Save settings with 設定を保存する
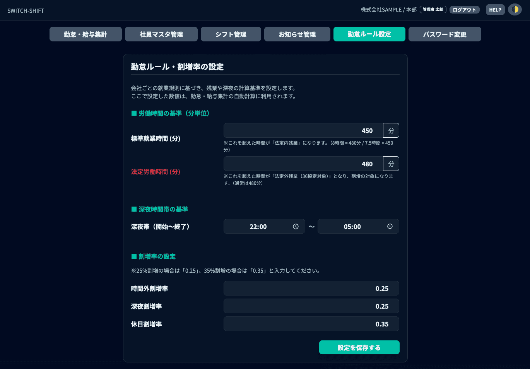This screenshot has height=369, width=530. (359, 347)
